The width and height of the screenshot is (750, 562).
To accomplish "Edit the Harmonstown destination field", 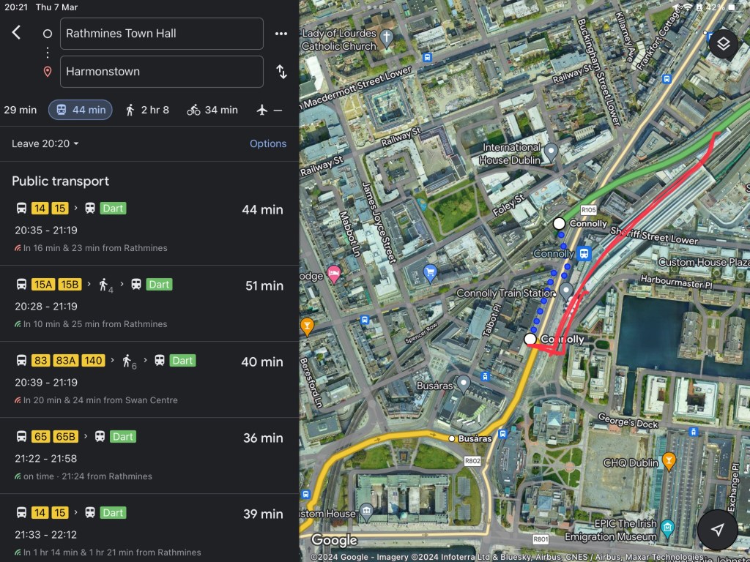I will 161,72.
